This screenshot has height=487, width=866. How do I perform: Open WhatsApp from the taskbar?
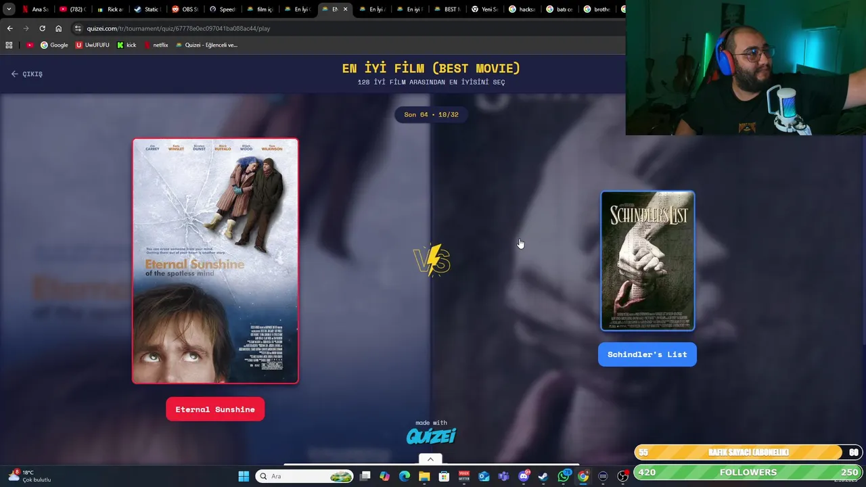[564, 476]
